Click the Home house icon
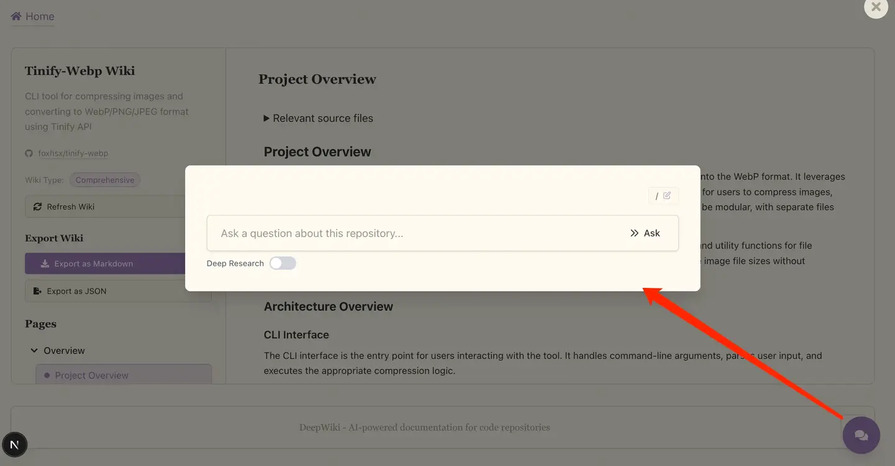 coord(16,16)
